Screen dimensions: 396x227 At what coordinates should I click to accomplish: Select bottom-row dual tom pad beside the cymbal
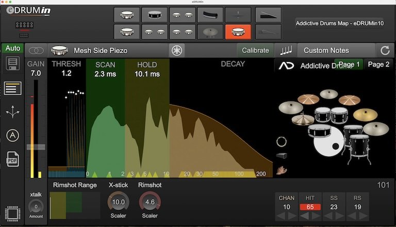183,32
